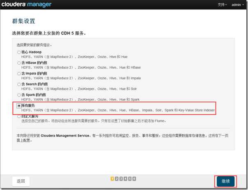Click the 自定义服务 description mentioning Flume
The image size is (248, 190).
(x=94, y=121)
